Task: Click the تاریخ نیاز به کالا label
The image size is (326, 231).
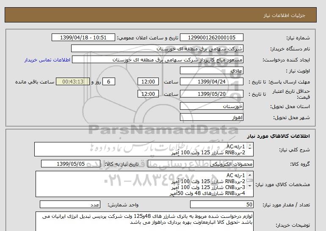Action: pyautogui.click(x=122, y=164)
